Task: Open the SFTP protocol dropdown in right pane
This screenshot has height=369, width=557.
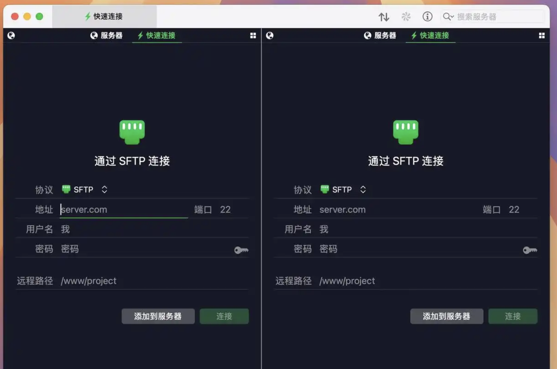Action: (x=343, y=190)
